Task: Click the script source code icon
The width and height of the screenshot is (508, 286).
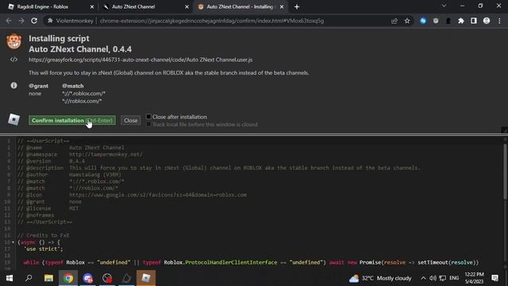Action: (13, 60)
